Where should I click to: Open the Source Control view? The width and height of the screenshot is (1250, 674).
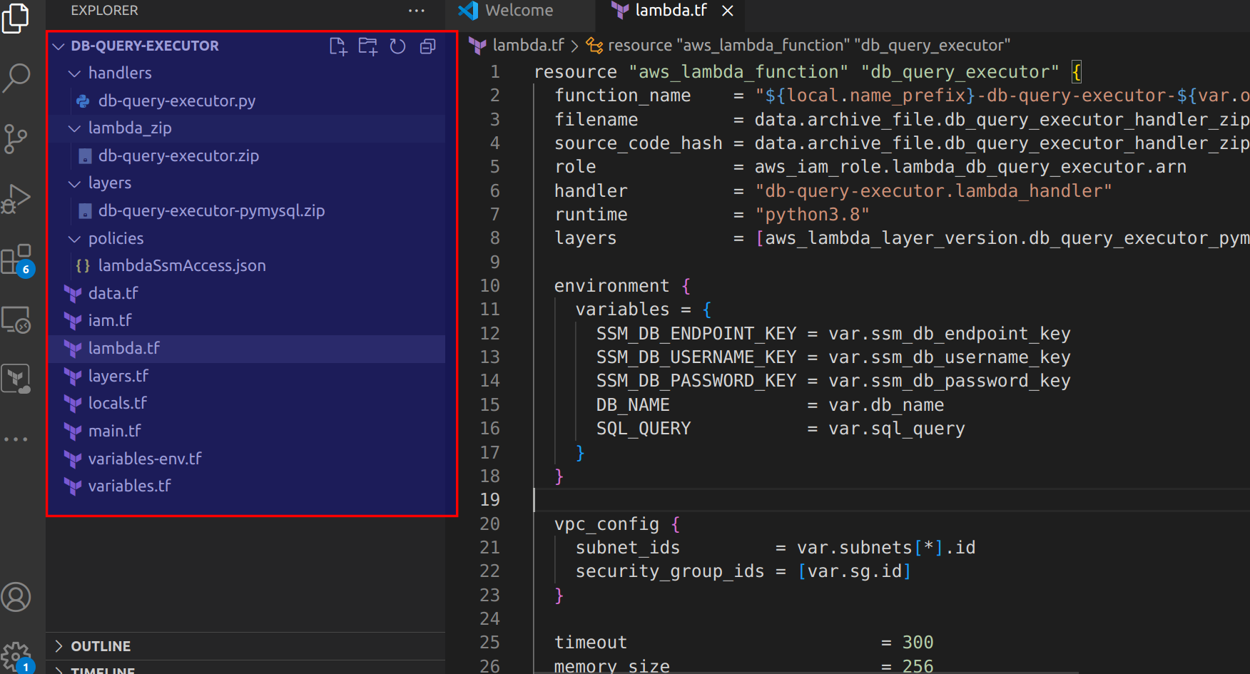tap(16, 138)
